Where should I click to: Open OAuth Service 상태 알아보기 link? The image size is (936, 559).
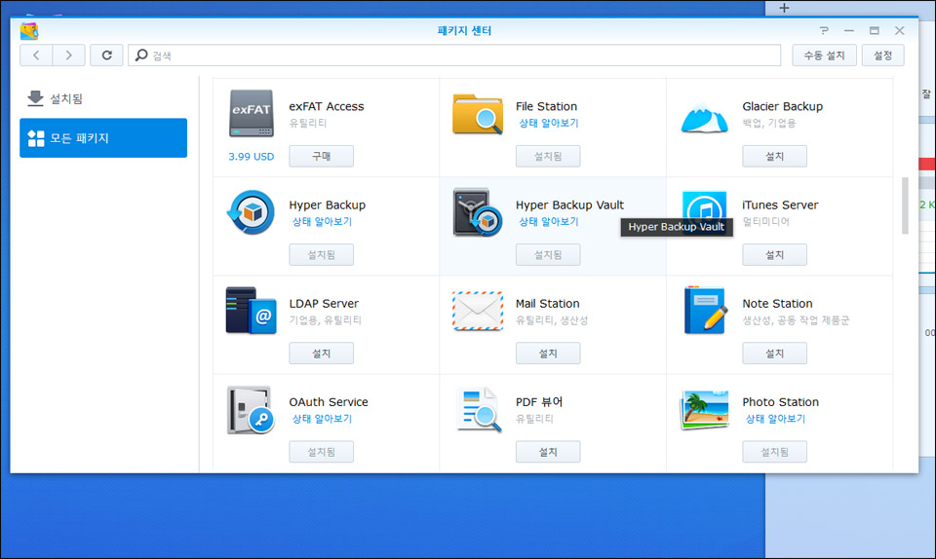[x=323, y=419]
